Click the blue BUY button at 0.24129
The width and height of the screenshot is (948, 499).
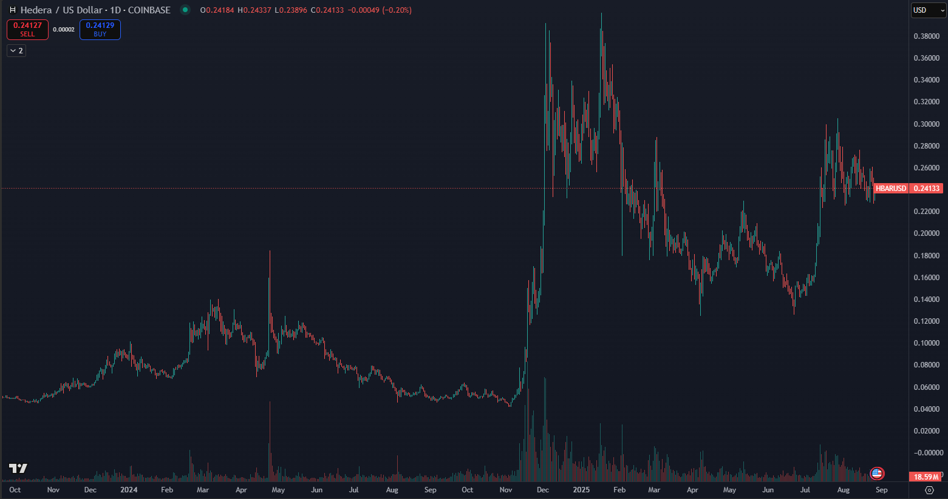(x=100, y=29)
